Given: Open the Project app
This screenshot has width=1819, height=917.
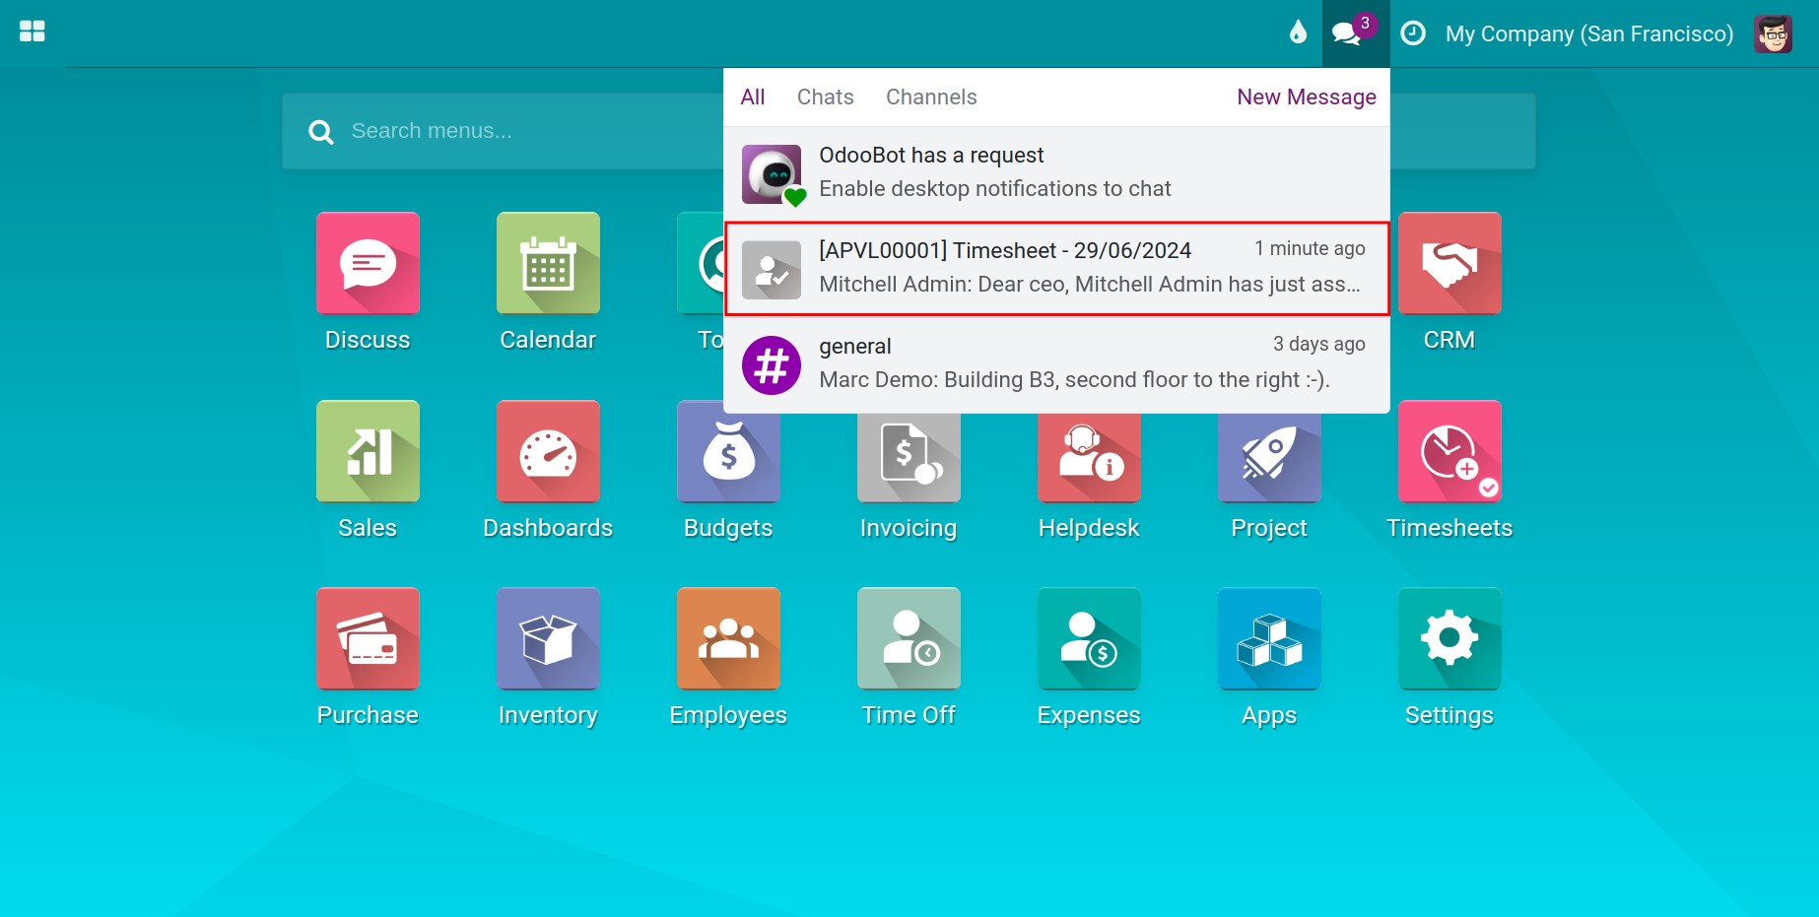Looking at the screenshot, I should tap(1269, 458).
